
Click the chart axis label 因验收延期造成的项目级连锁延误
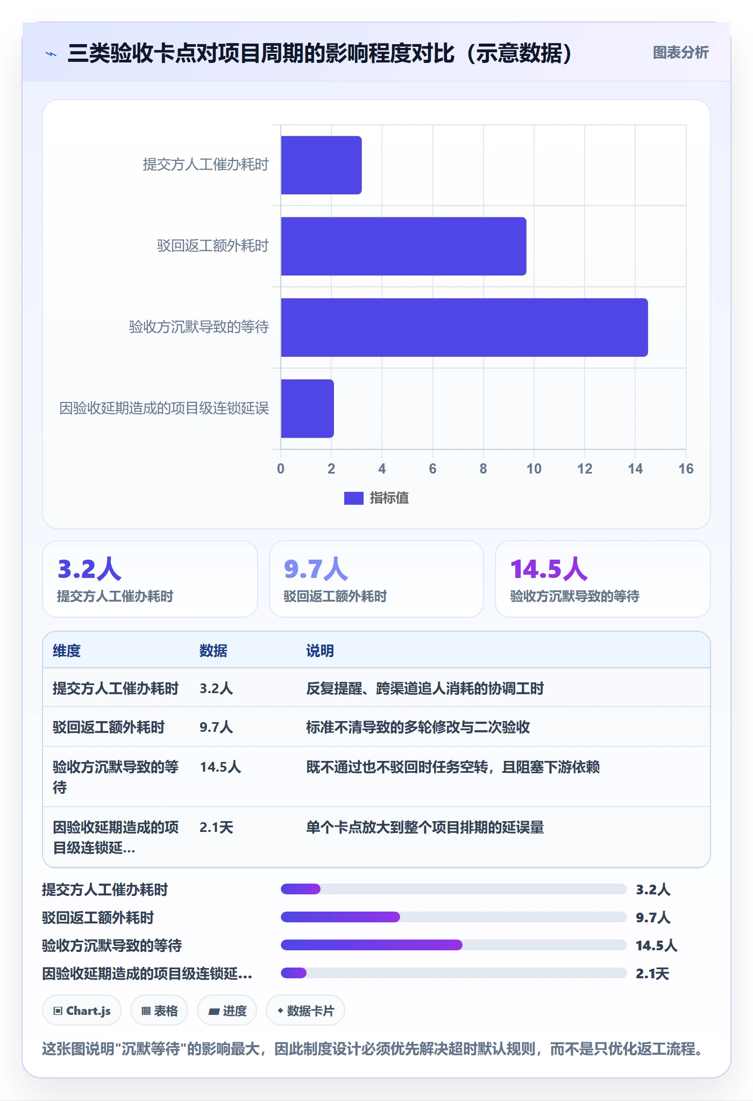click(x=164, y=408)
